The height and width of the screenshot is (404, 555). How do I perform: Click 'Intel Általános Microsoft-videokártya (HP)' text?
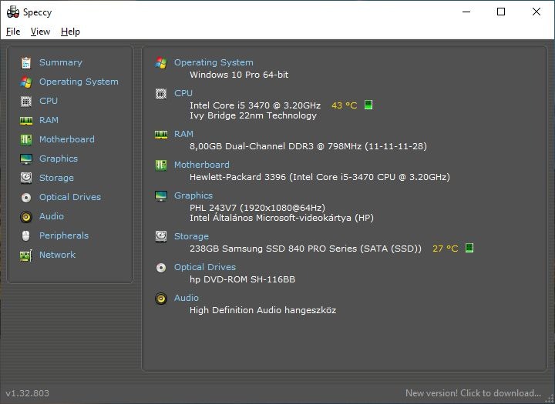pos(282,218)
